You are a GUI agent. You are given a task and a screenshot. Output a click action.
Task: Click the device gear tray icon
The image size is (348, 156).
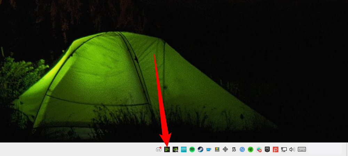(x=234, y=150)
